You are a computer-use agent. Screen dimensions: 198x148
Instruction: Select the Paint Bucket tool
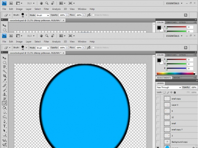coord(4,108)
